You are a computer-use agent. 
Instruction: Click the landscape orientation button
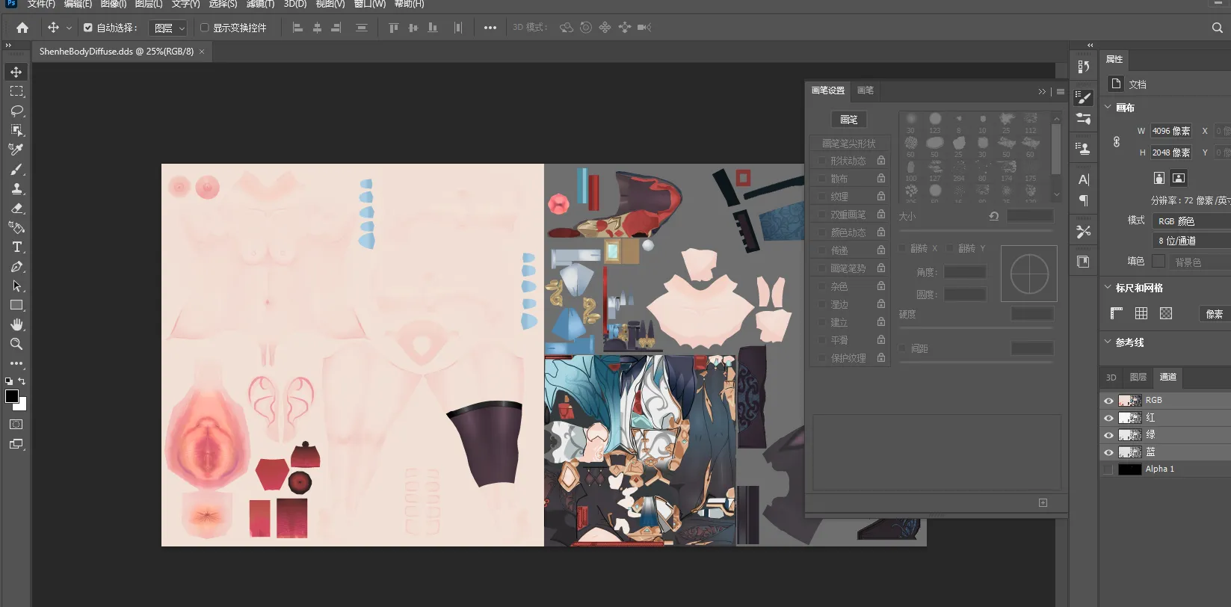coord(1179,178)
